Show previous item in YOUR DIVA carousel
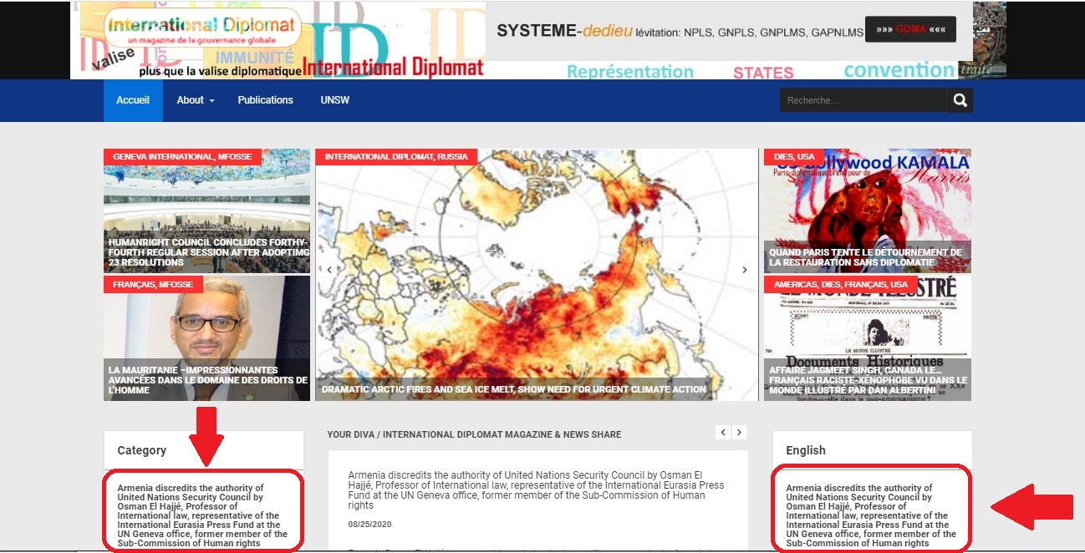 pyautogui.click(x=723, y=432)
